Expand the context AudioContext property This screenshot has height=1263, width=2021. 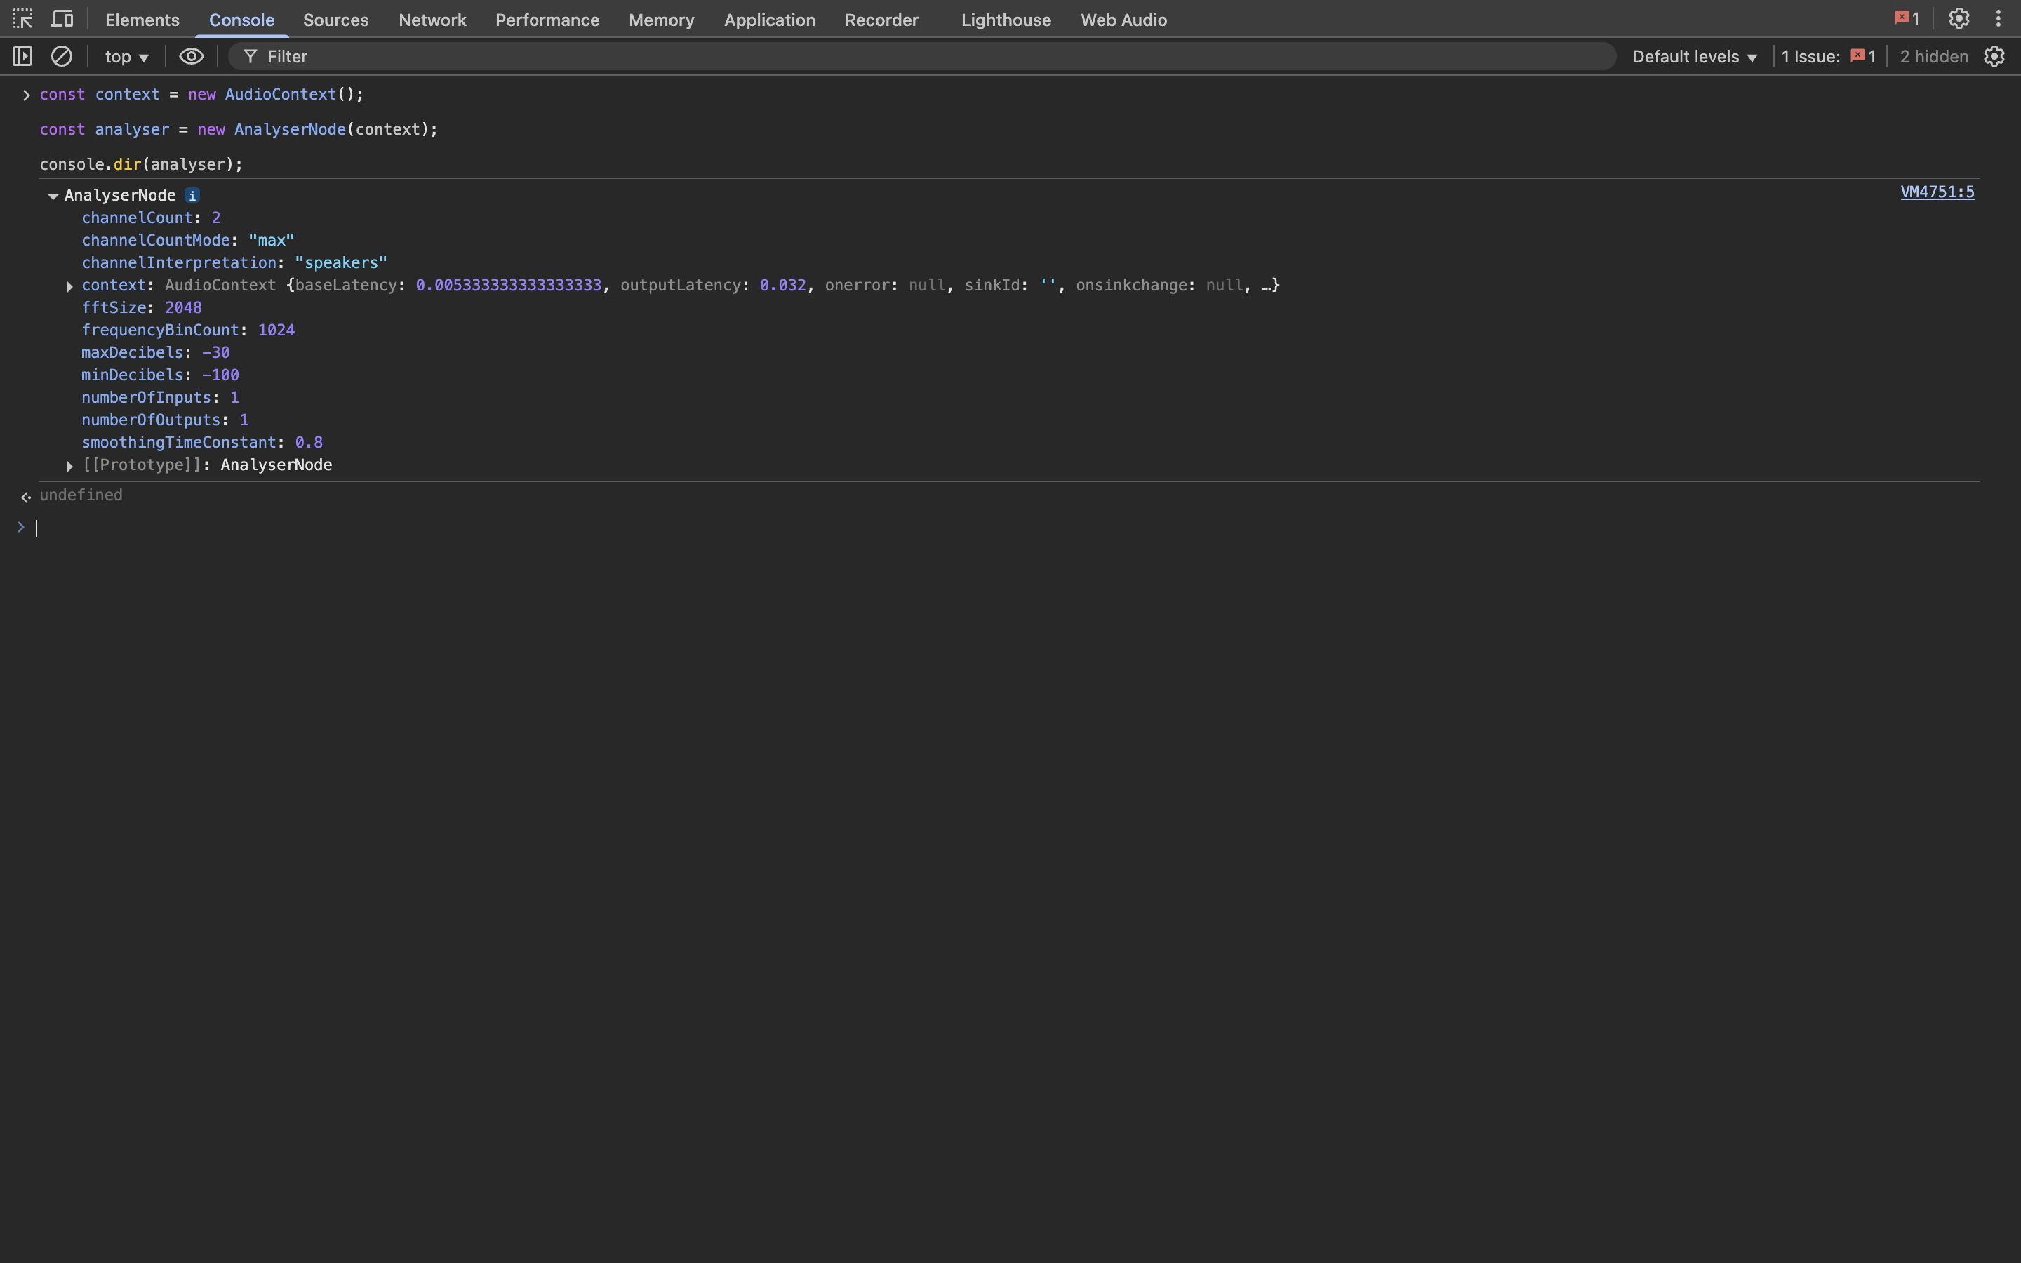tap(70, 286)
